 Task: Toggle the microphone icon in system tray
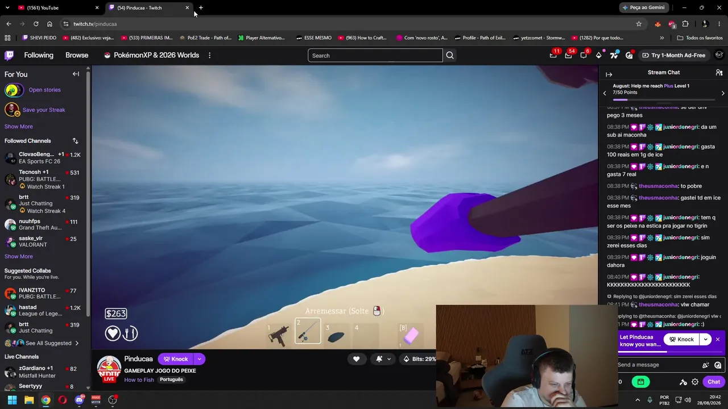pyautogui.click(x=650, y=400)
